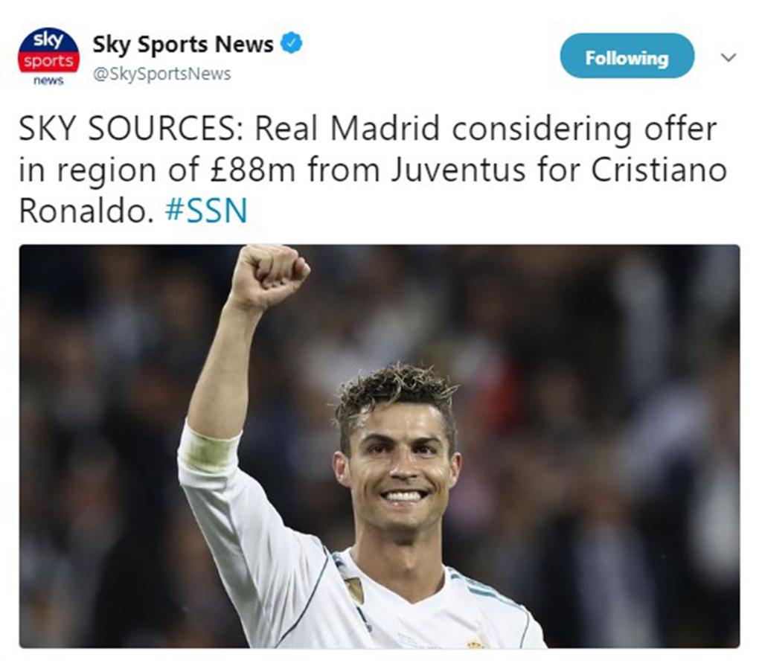This screenshot has height=669, width=762.
Task: Click the 'SKY SOURCES:' text in tweet
Action: tap(131, 129)
